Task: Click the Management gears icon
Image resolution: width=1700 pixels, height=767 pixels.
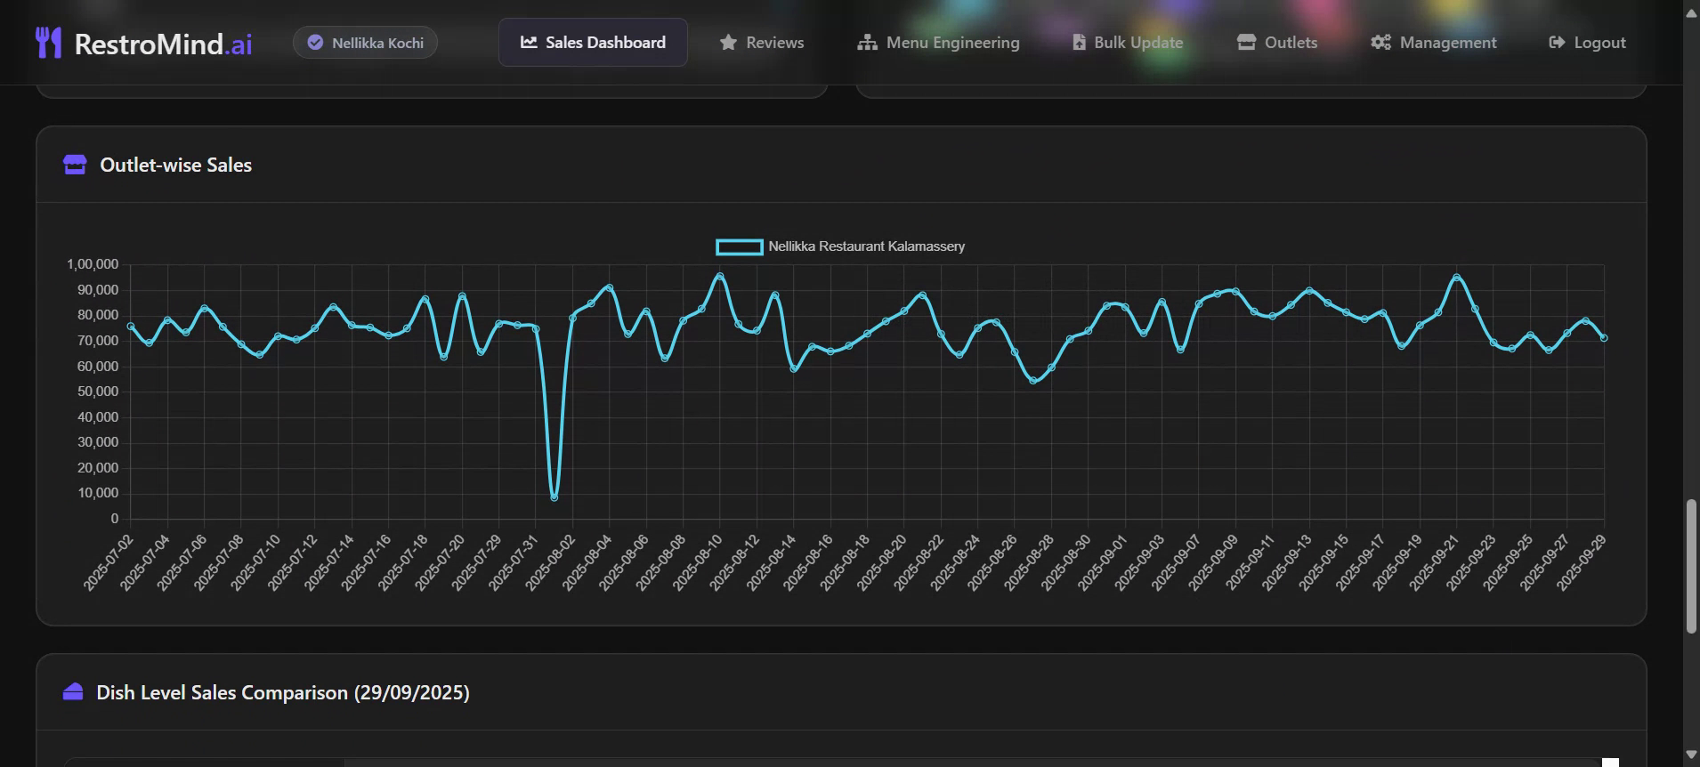Action: click(x=1380, y=43)
